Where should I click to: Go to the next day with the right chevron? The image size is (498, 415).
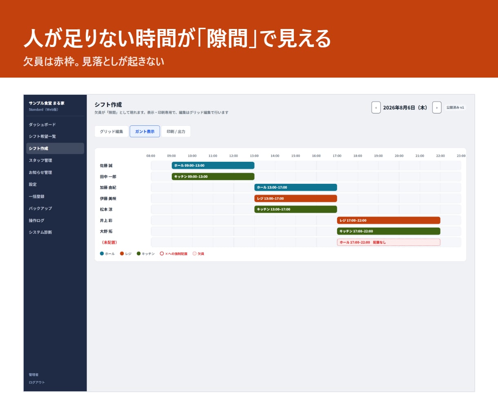(x=437, y=107)
